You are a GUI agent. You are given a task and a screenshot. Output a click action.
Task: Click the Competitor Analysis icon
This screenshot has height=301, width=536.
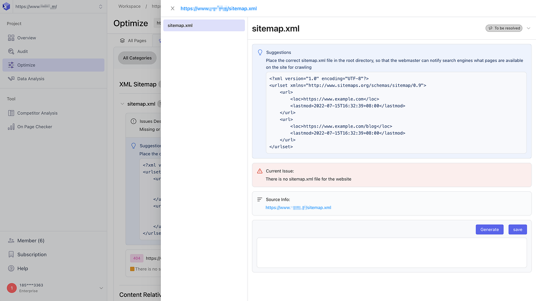11,113
